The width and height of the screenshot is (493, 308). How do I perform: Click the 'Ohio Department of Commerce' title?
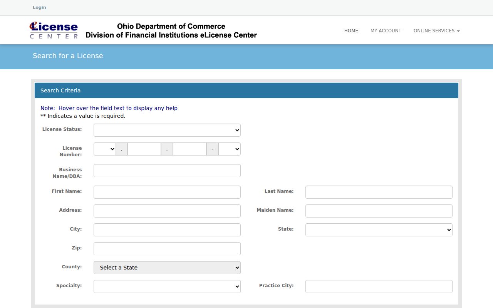[x=171, y=26]
